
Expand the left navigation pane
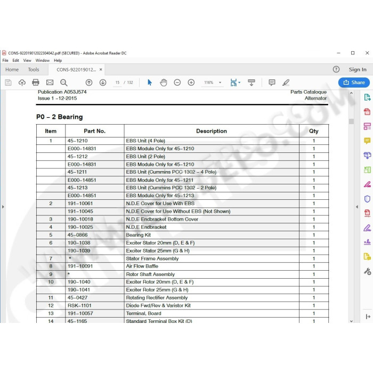coord(3,207)
